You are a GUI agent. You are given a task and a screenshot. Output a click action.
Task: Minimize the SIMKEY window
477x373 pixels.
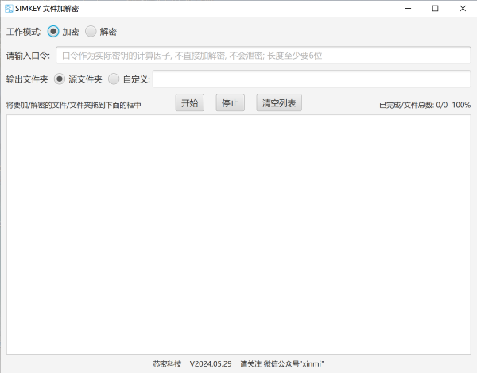(x=408, y=9)
